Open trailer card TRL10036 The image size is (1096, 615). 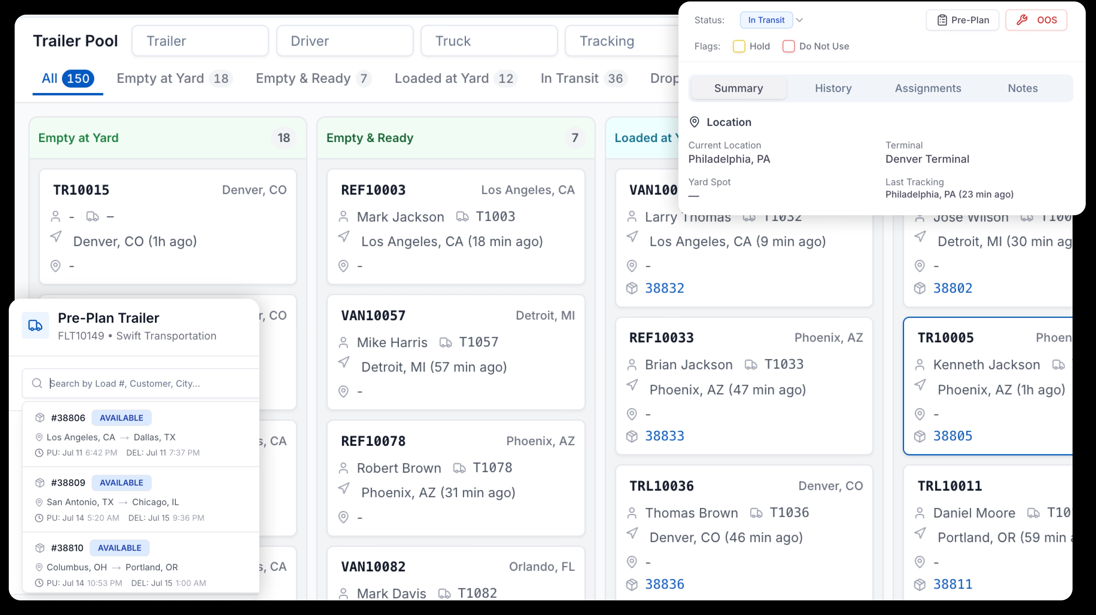tap(744, 533)
